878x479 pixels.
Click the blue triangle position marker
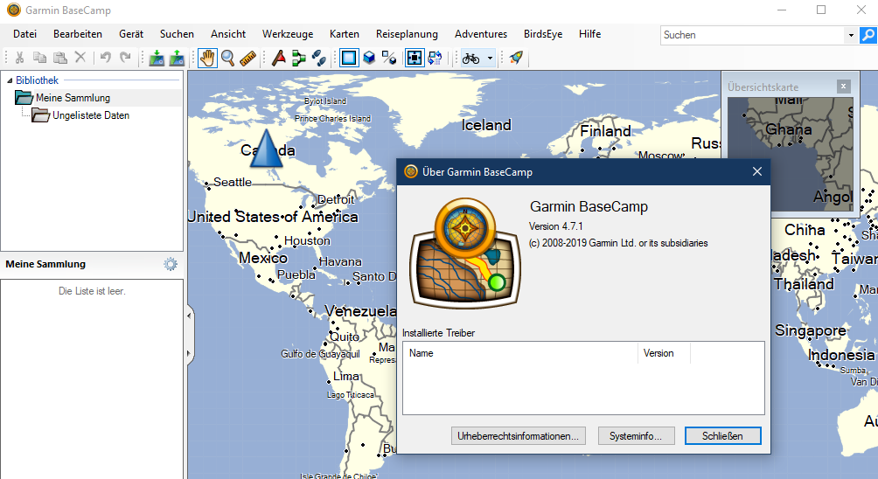point(266,149)
